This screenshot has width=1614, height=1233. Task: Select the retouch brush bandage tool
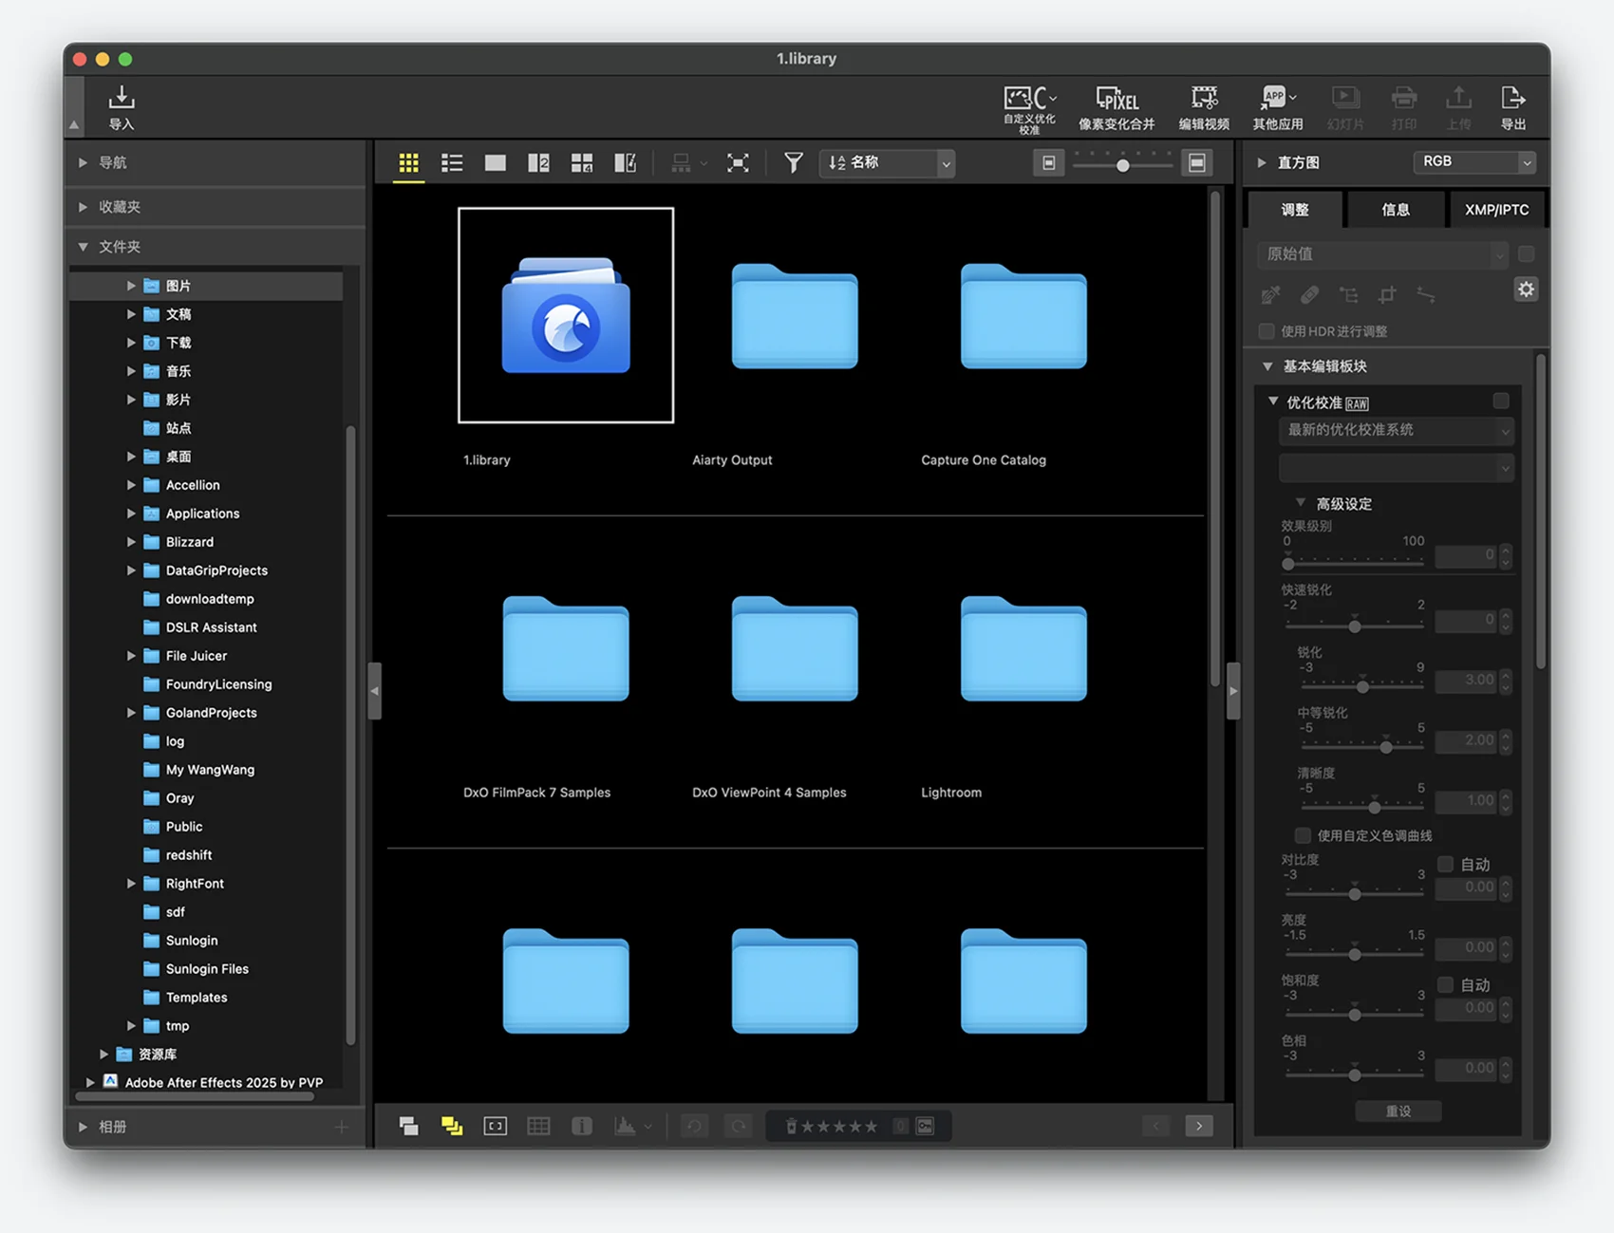(x=1309, y=295)
